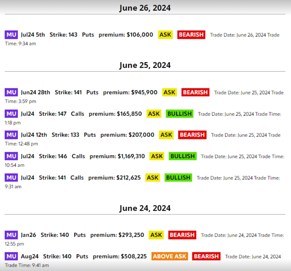Select the June 26, 2024 date heading
The height and width of the screenshot is (271, 291).
click(x=145, y=8)
